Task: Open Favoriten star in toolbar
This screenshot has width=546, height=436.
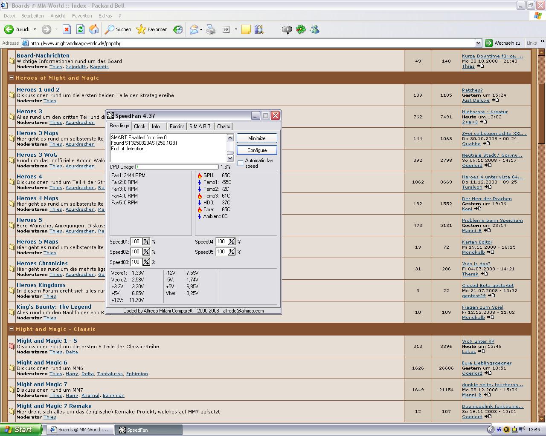Action: [152, 29]
